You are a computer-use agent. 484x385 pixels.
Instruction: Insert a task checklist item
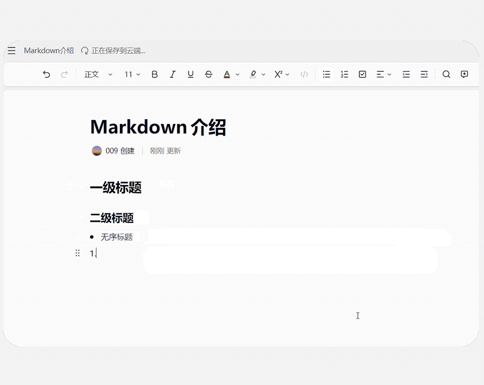coord(362,74)
